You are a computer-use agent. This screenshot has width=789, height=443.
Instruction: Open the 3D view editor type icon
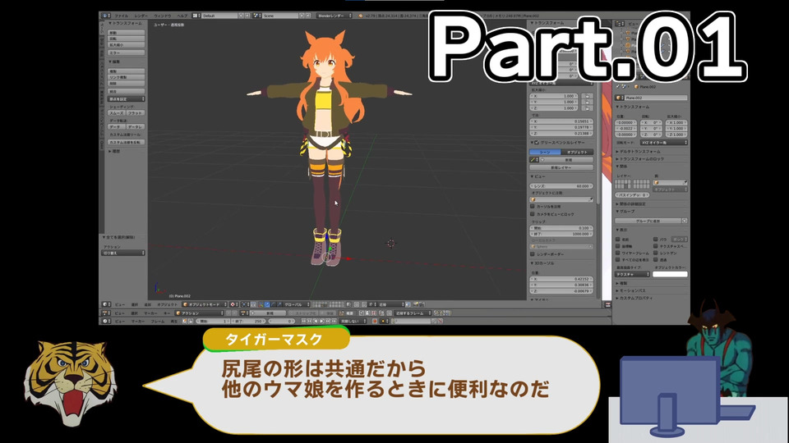coord(106,304)
